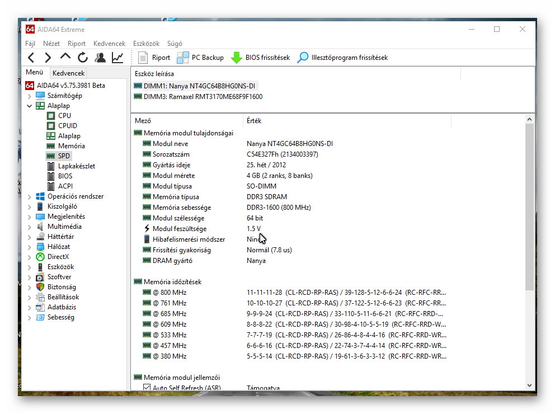Click the Biztonság shield icon
The height and width of the screenshot is (414, 555).
[40, 287]
